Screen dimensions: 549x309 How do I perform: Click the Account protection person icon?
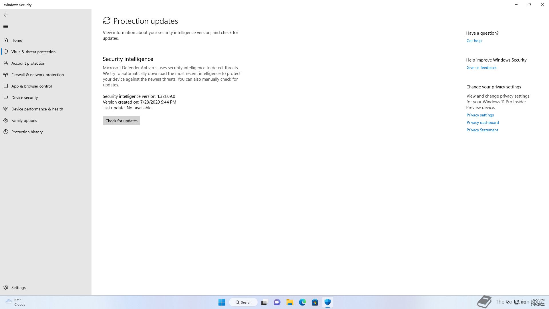(x=6, y=63)
